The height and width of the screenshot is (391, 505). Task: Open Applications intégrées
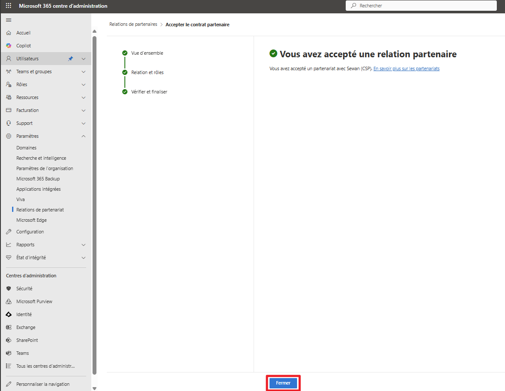[39, 189]
